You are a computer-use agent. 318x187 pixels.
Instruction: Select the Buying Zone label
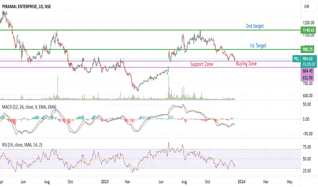(246, 64)
